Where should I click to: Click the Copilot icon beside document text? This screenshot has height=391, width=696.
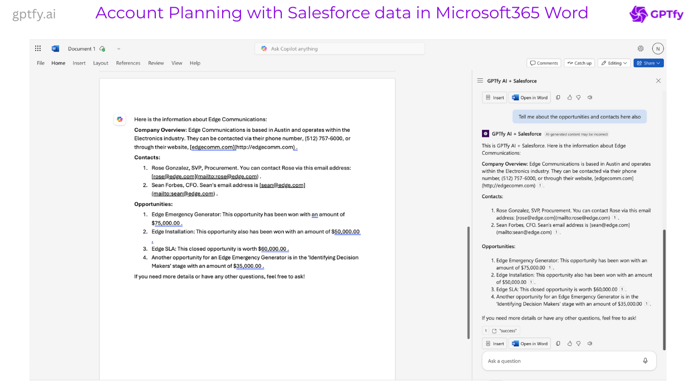pyautogui.click(x=120, y=119)
